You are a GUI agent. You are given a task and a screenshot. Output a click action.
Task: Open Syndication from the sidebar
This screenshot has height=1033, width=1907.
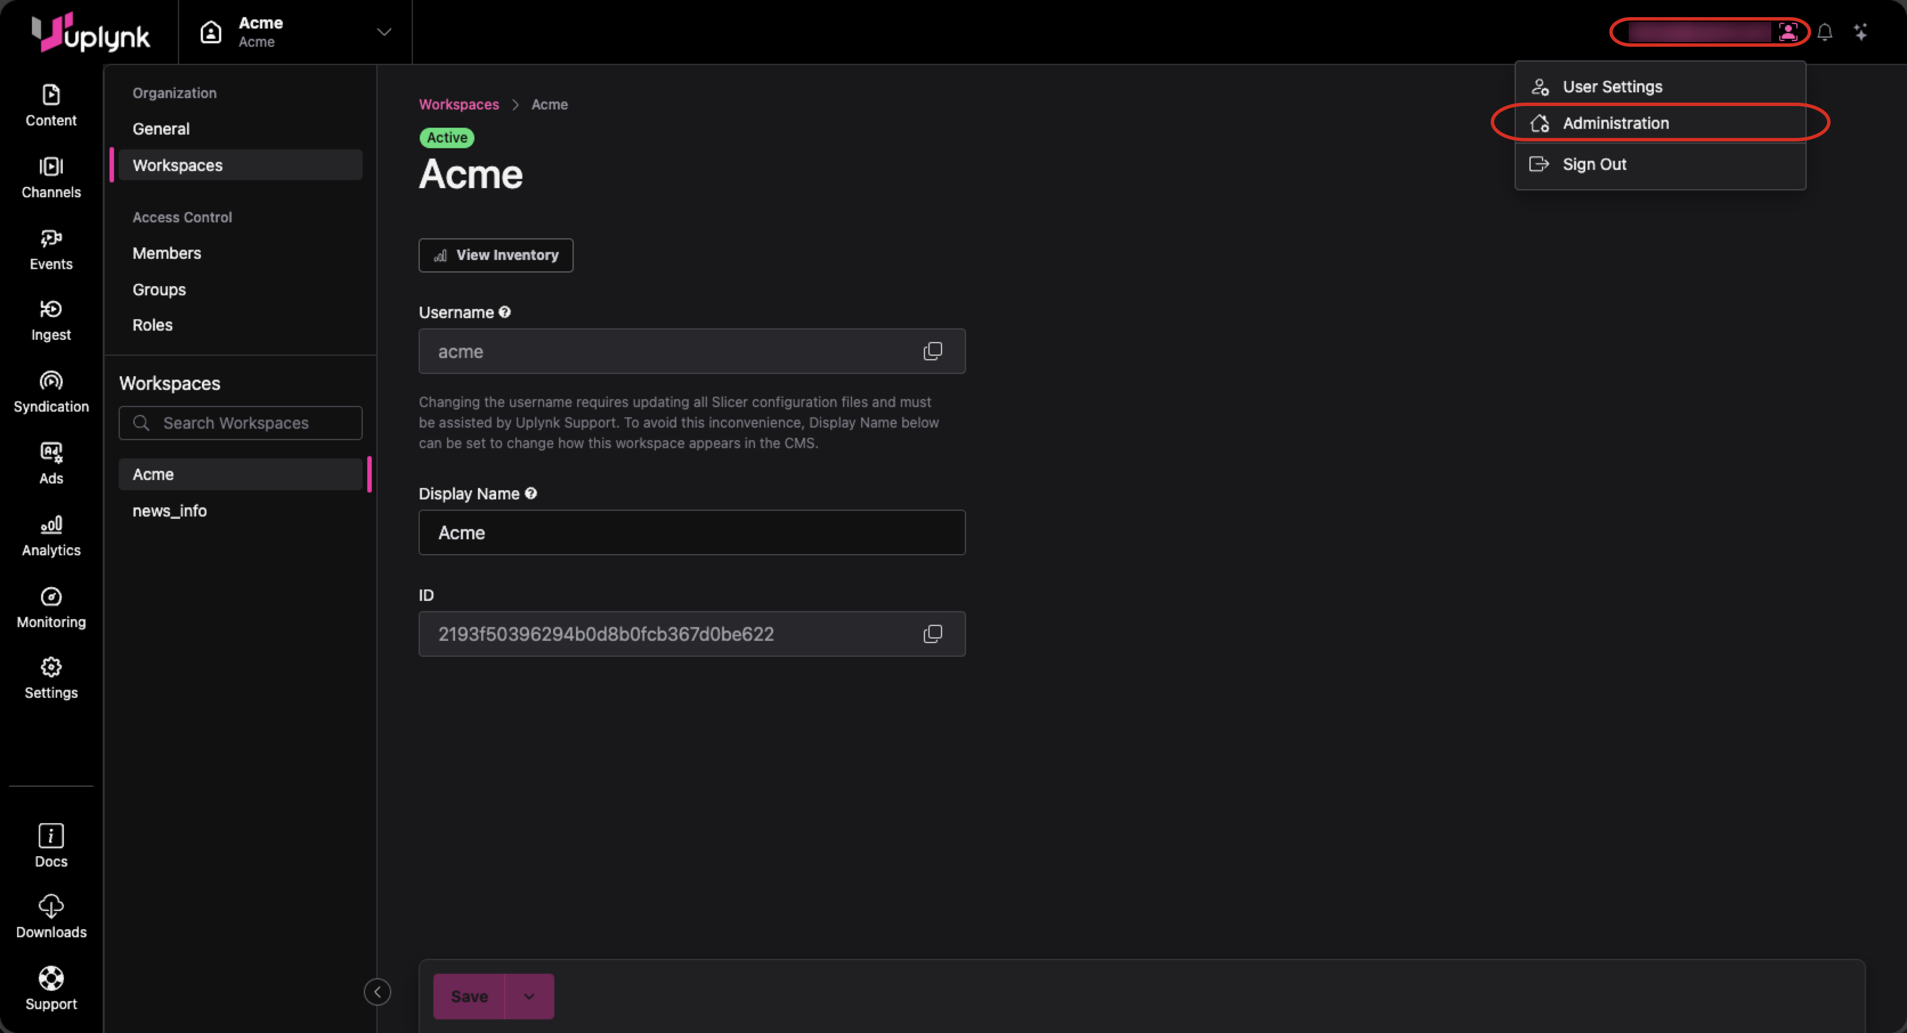point(50,392)
